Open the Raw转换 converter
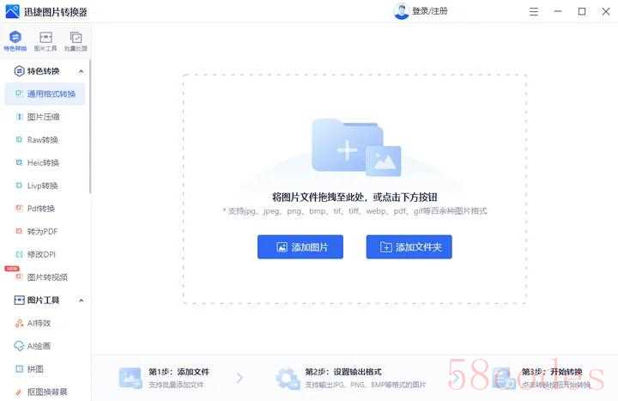This screenshot has height=401, width=618. 45,140
